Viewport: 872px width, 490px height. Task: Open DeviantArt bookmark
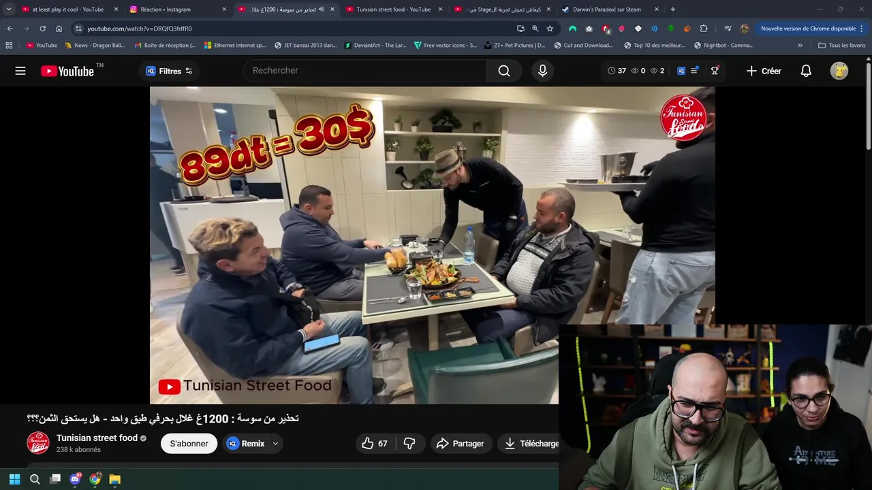[x=375, y=46]
